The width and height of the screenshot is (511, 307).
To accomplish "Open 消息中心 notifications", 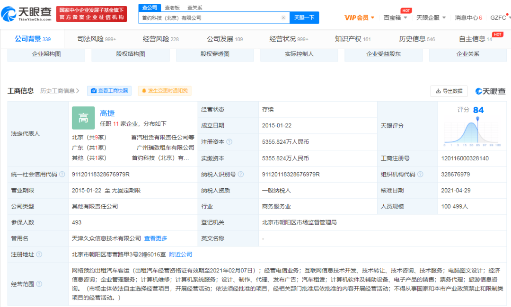I will [468, 18].
